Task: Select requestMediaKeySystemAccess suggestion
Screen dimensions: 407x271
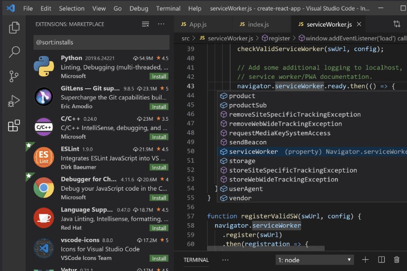Action: coord(311,133)
